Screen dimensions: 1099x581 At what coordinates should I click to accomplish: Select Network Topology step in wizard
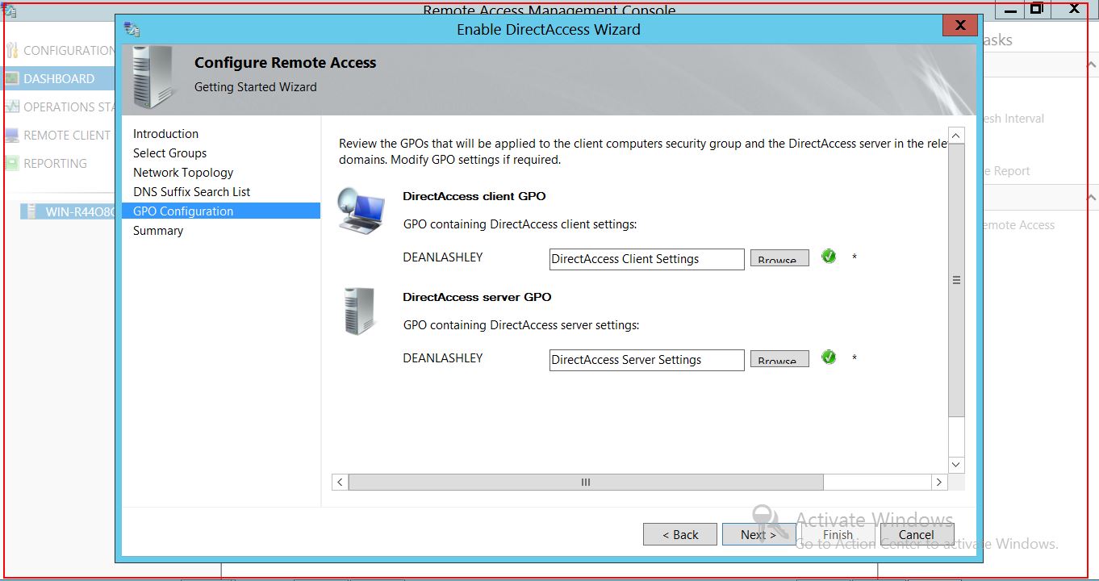(x=183, y=173)
